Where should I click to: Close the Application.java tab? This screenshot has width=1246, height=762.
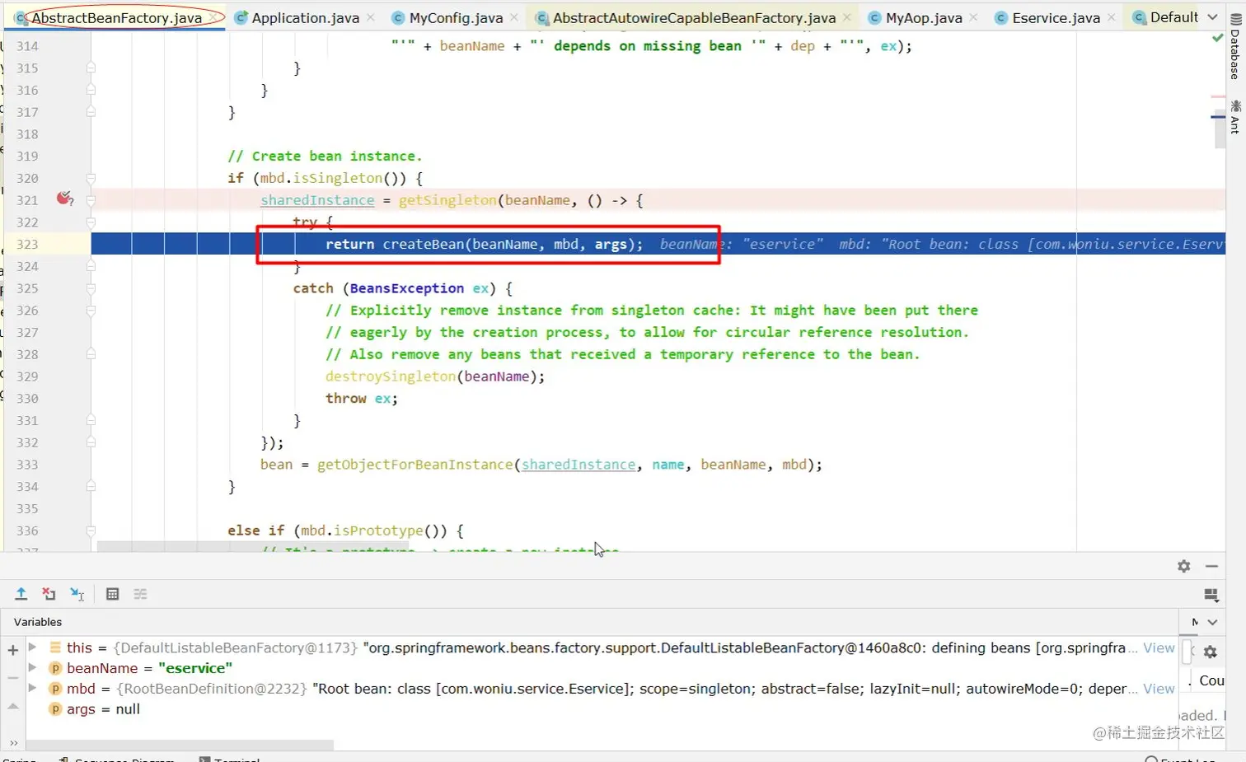tap(371, 17)
